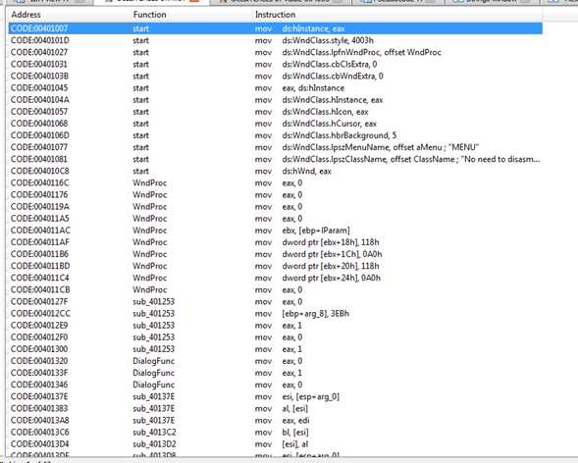The image size is (578, 463).
Task: Click instruction 'mov al, [esi]'
Action: pyautogui.click(x=282, y=408)
